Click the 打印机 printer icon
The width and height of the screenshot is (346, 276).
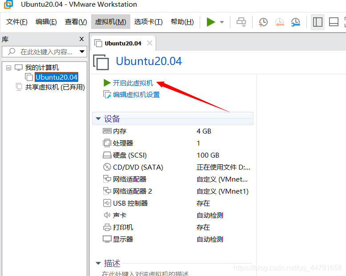coord(107,227)
